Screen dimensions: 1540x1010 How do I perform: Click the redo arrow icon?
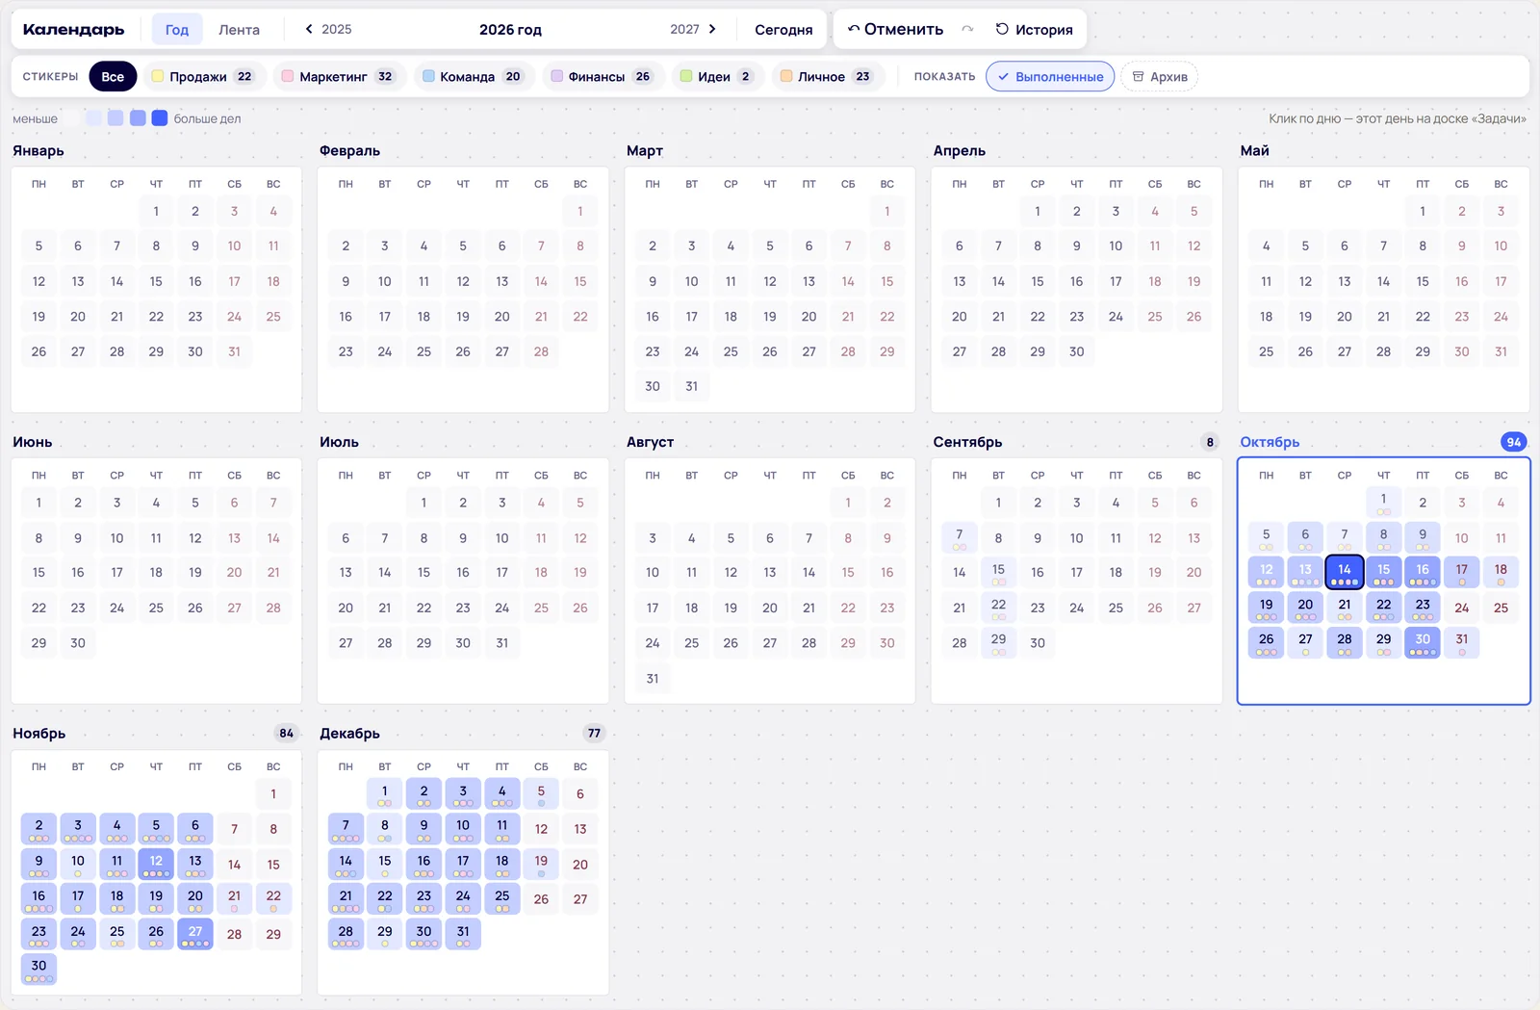967,29
